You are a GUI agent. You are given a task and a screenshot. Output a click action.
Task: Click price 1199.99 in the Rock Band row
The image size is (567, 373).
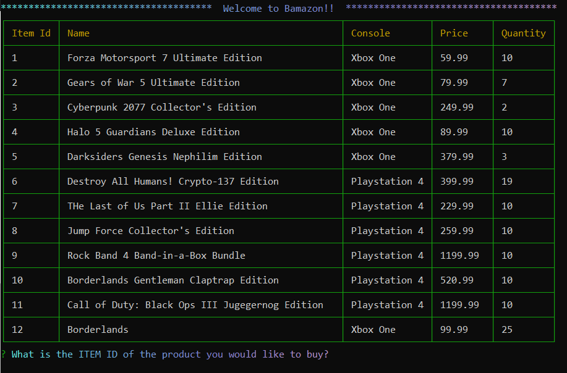coord(459,256)
